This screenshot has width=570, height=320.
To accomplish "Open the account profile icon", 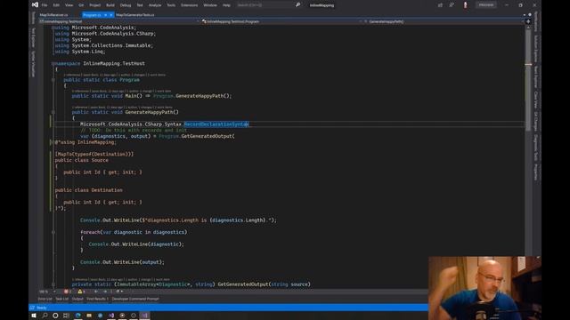I will [x=465, y=5].
